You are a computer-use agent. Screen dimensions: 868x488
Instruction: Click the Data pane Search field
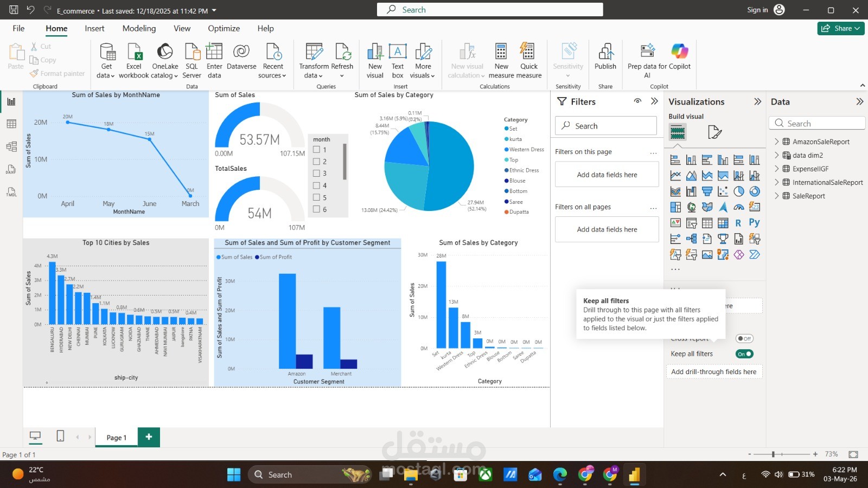(x=817, y=123)
